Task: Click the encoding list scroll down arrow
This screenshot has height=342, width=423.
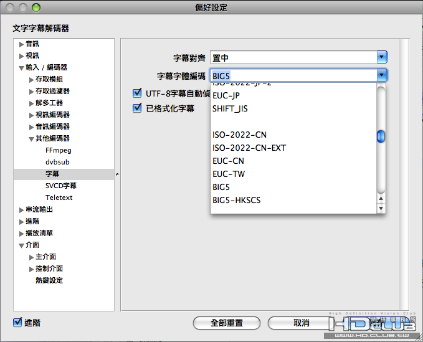Action: coord(381,209)
